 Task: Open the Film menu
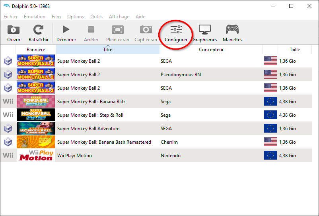[x=56, y=17]
